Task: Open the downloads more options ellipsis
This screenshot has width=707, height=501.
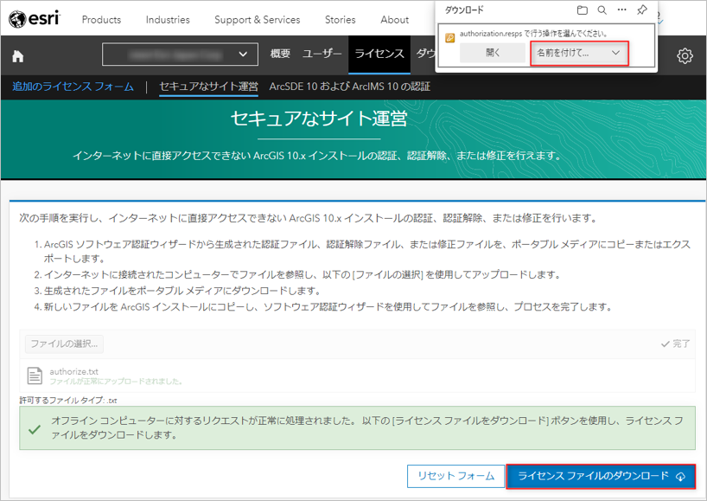Action: 621,10
